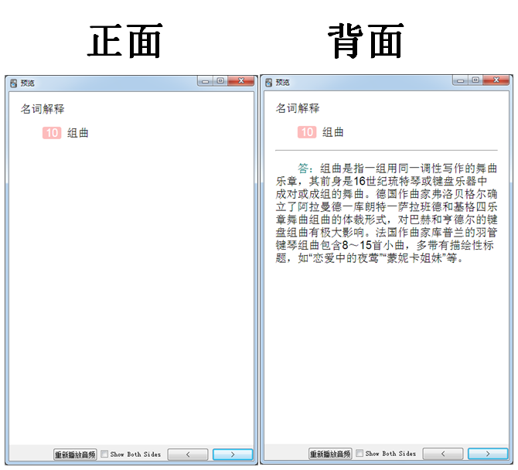Viewport: 518px width, 470px height.
Task: Click the pink 10 badge in left window
Action: tap(52, 133)
